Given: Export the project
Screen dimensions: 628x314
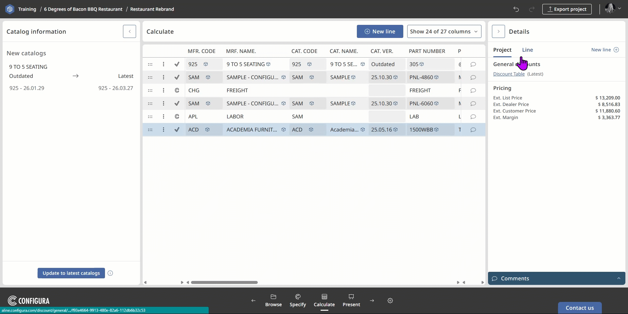Looking at the screenshot, I should point(567,9).
